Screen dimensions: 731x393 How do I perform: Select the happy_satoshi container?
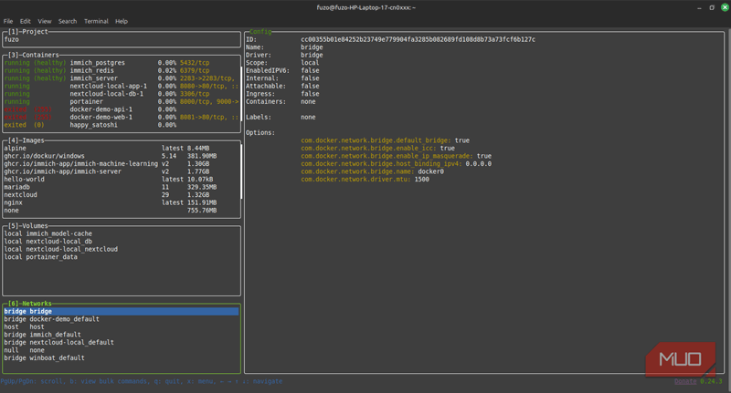(122, 125)
